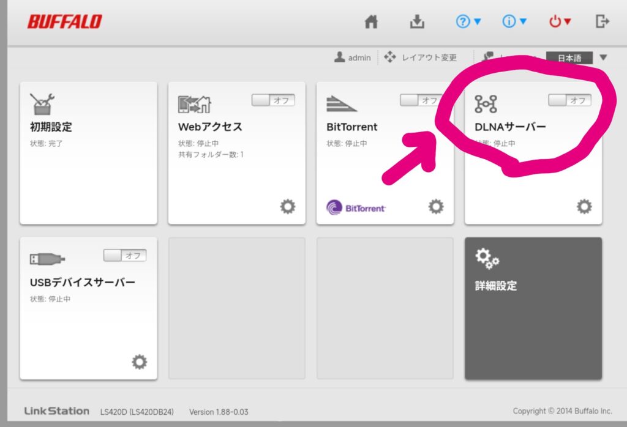Open DLNAサーバー settings gear

(x=584, y=207)
